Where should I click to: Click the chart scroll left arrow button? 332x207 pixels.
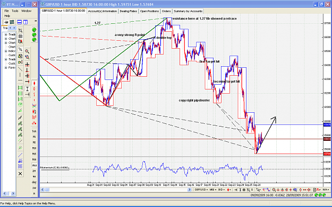42,190
